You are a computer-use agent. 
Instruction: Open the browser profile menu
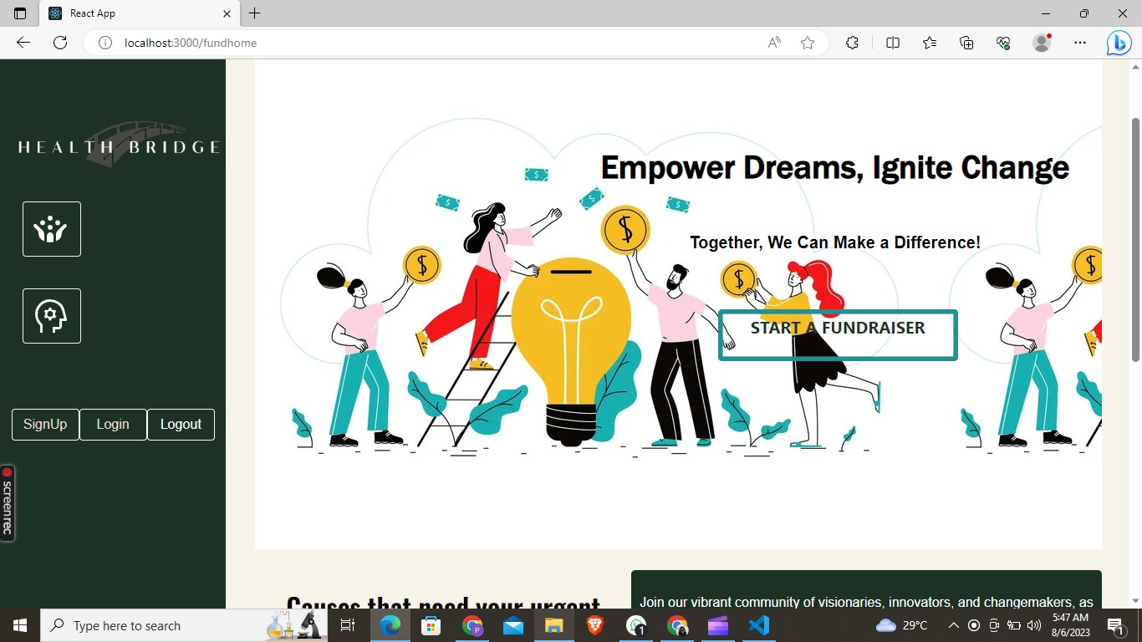click(x=1042, y=43)
